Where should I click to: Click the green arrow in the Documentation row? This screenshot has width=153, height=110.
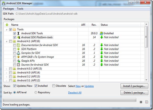point(102,45)
